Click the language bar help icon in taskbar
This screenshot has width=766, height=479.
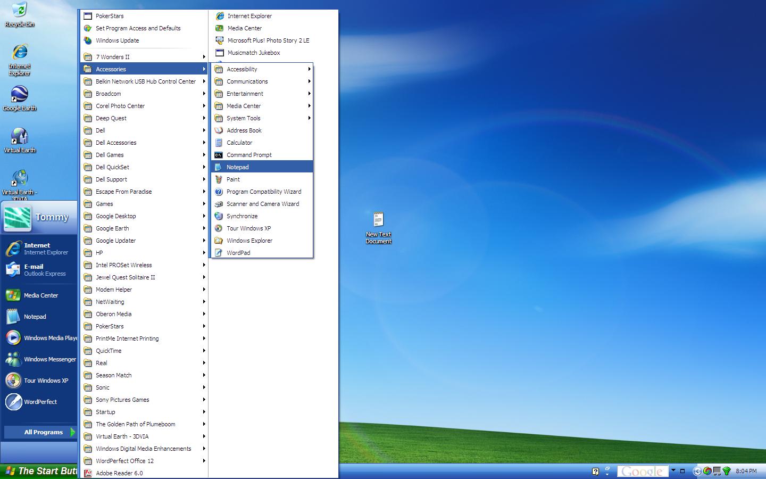click(x=595, y=471)
